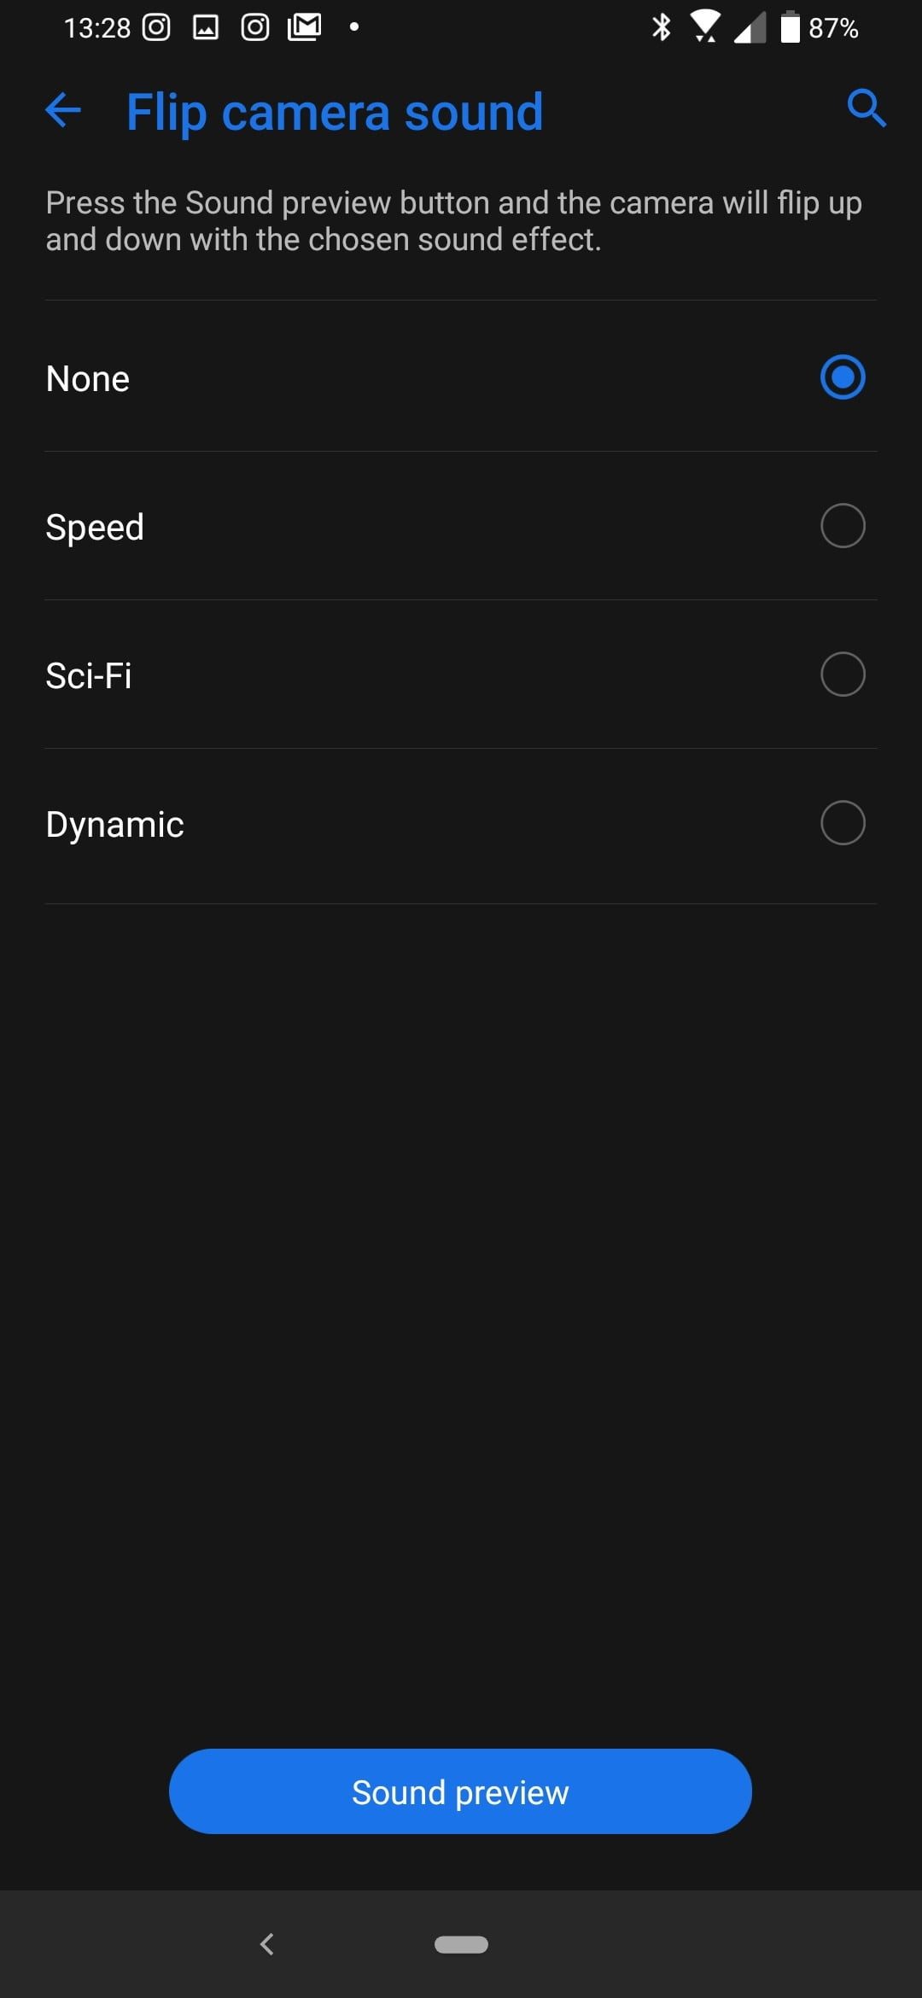Tap the Gmail notification icon
Viewport: 922px width, 1998px height.
[305, 28]
